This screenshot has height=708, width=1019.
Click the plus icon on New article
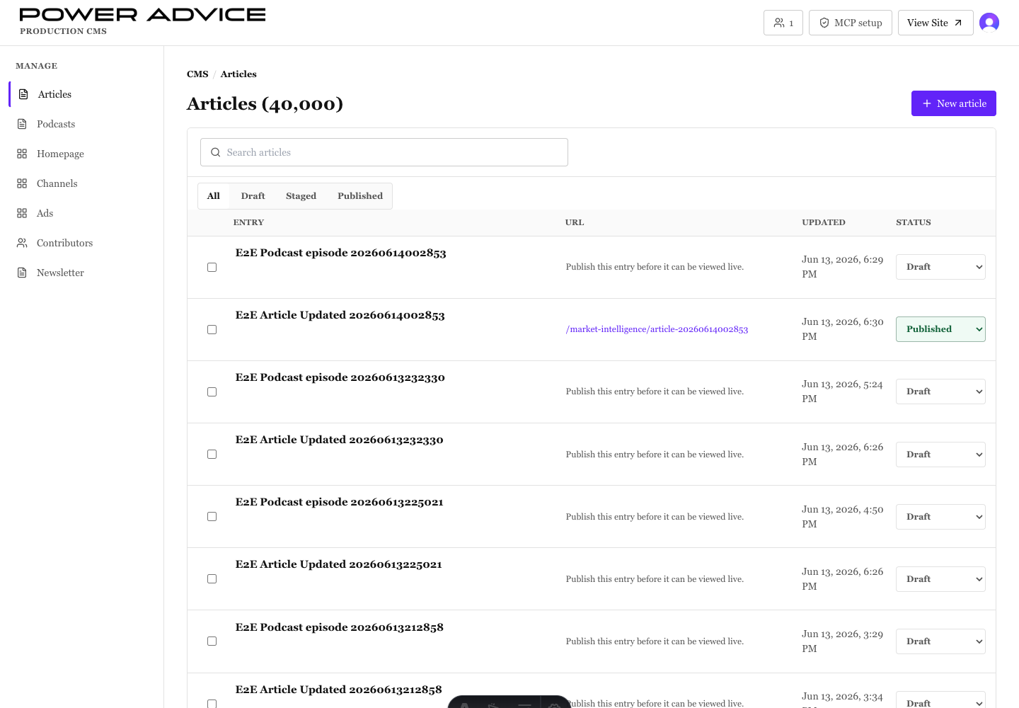click(x=927, y=103)
